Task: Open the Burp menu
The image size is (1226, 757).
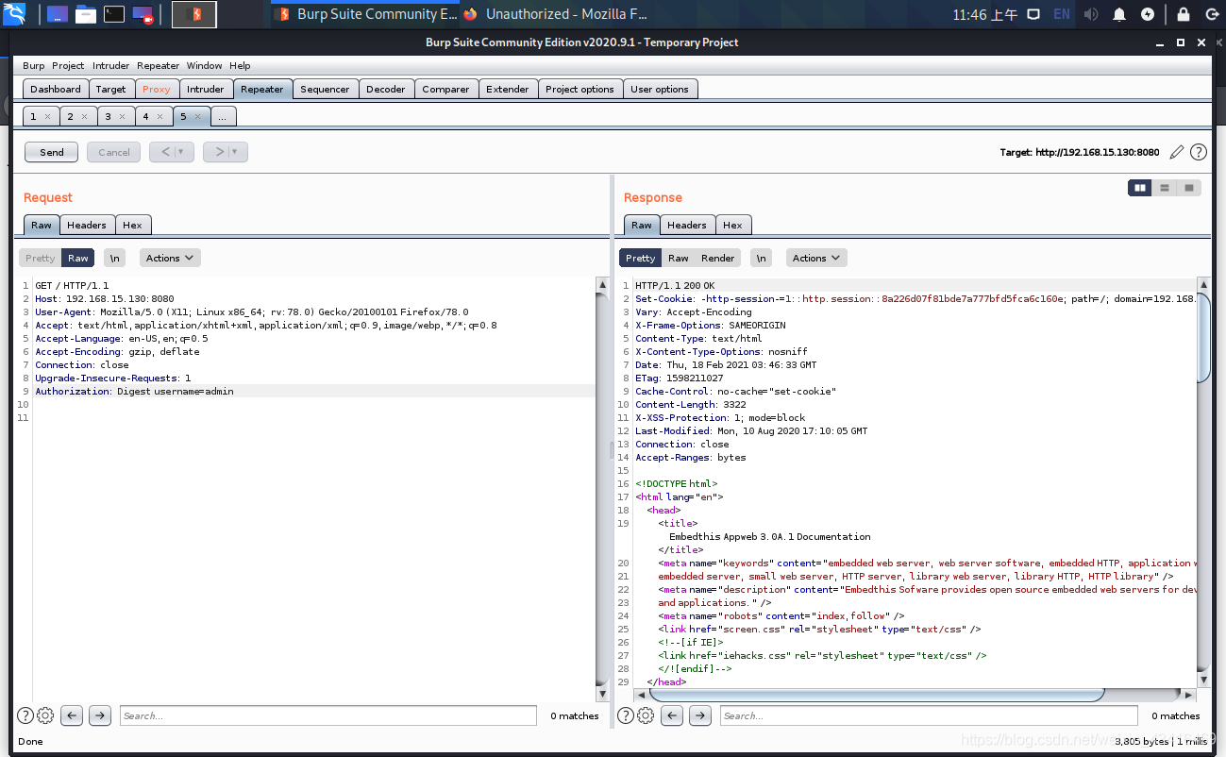Action: (x=33, y=66)
